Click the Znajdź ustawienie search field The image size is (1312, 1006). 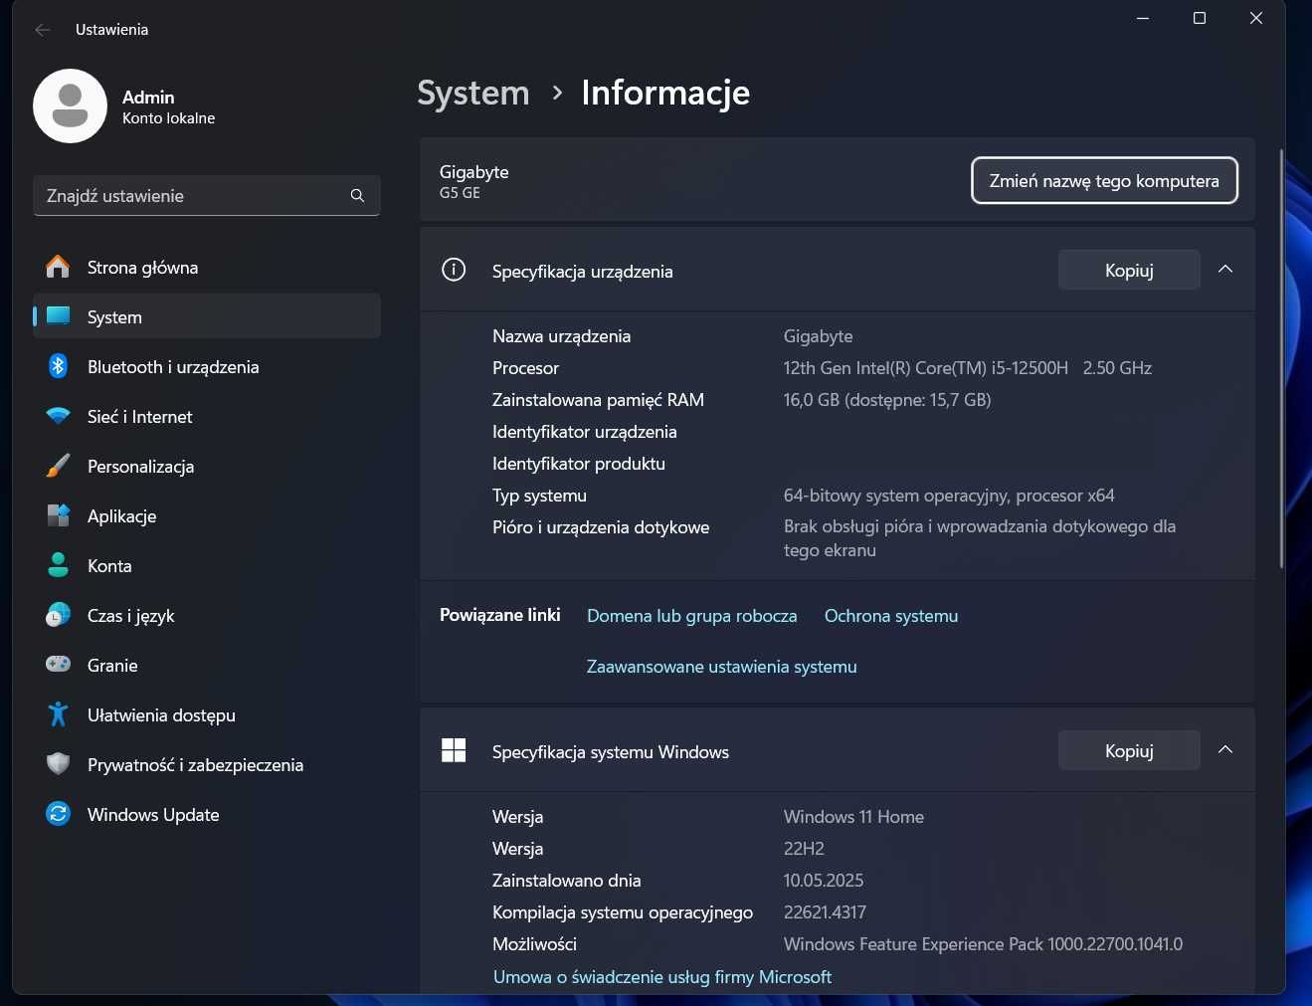(x=207, y=196)
